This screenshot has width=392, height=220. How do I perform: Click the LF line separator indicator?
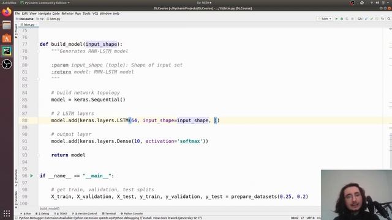[302, 218]
